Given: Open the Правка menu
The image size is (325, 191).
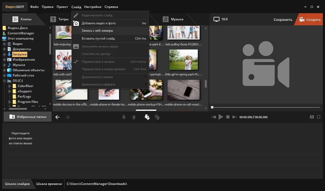Looking at the screenshot, I should [48, 7].
